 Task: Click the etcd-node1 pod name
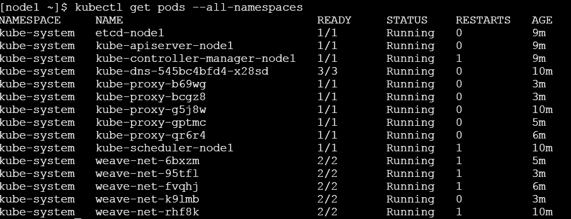[130, 33]
